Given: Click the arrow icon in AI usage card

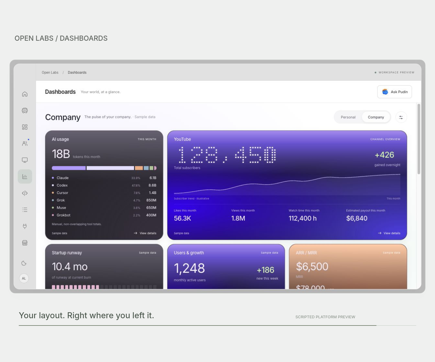Looking at the screenshot, I should click(x=136, y=233).
